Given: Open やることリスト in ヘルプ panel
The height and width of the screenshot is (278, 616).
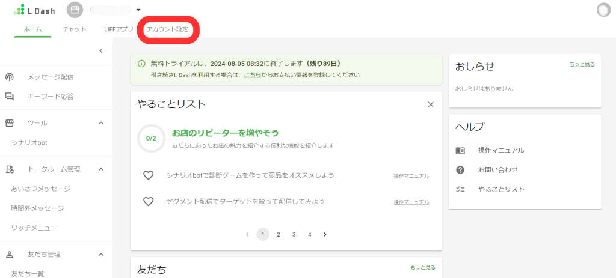Looking at the screenshot, I should [501, 189].
